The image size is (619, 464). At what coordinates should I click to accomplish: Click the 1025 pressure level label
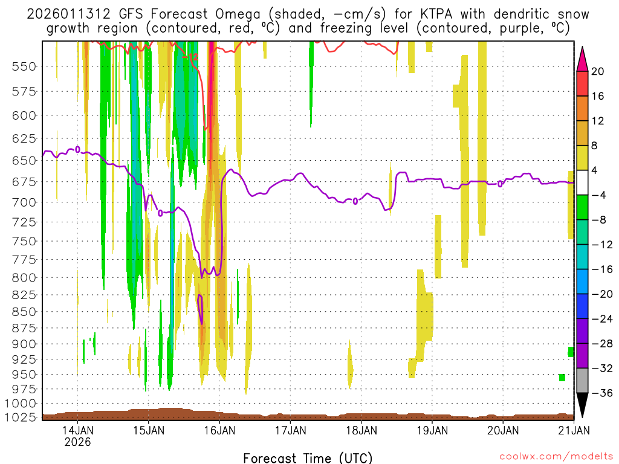21,417
